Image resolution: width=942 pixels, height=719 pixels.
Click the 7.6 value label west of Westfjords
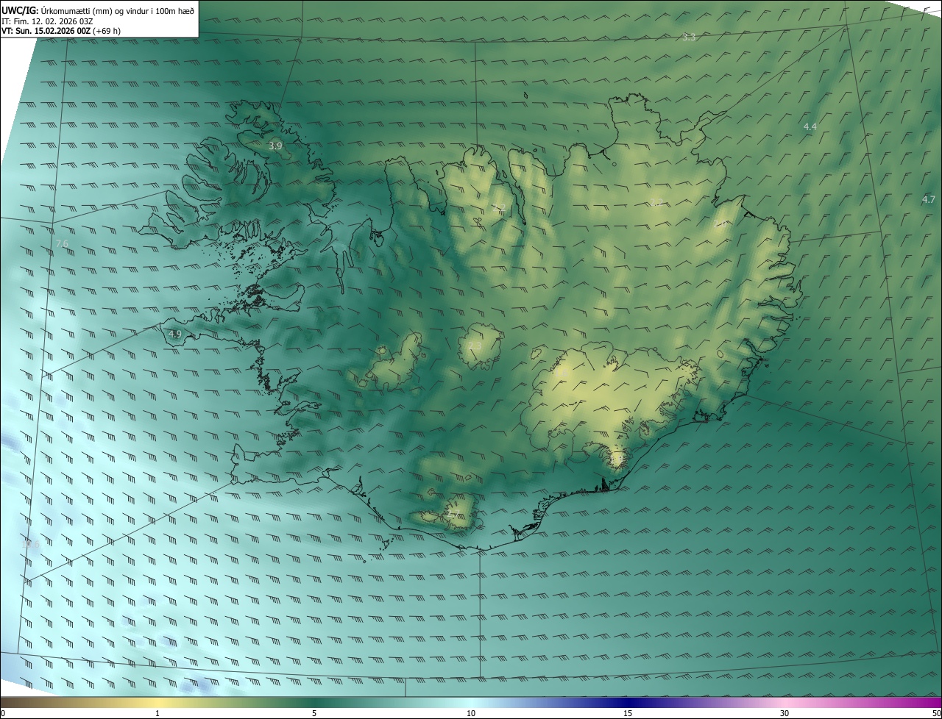click(62, 243)
